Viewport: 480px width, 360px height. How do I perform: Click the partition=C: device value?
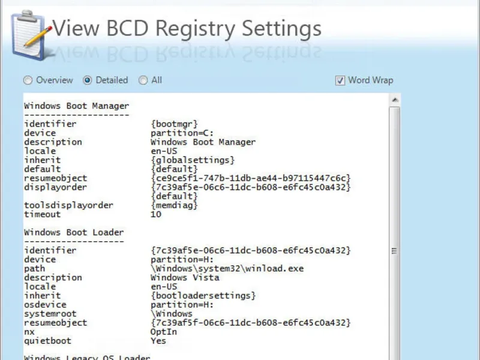(x=182, y=133)
